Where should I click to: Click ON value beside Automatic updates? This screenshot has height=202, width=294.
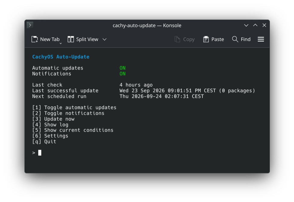coord(123,68)
